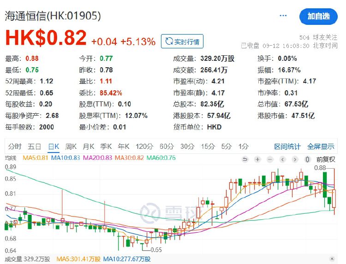Image resolution: width=346 pixels, height=264 pixels.
Task: Pan chart left with chevron icon
Action: 282,159
